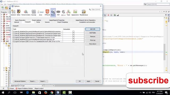Open dropdown arrow beside jasperreports-4.7.0.jar

pos(42,85)
